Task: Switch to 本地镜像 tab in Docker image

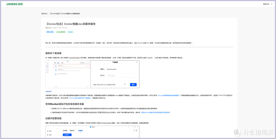Action: click(x=80, y=131)
